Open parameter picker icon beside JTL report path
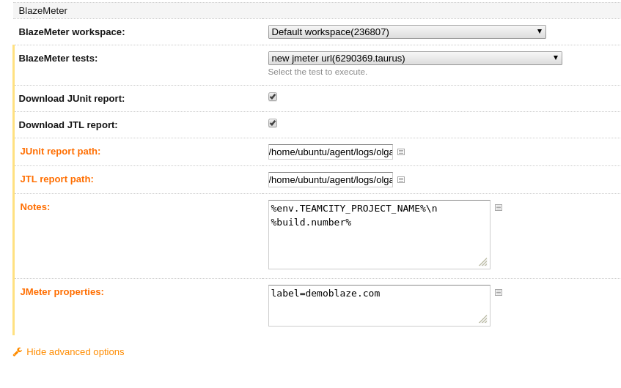The width and height of the screenshot is (621, 388). 401,180
